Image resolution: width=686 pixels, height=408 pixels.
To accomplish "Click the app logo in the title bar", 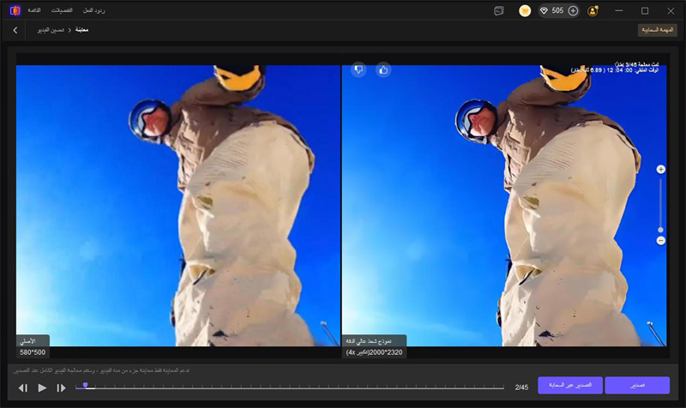I will (15, 10).
